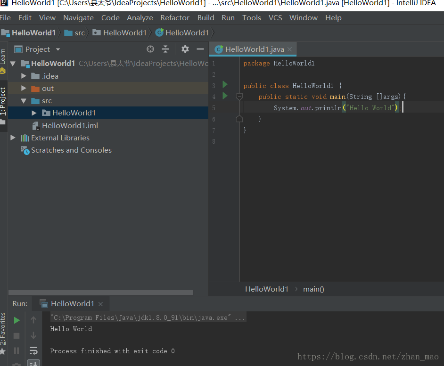444x366 pixels.
Task: Open the Build menu
Action: point(206,18)
